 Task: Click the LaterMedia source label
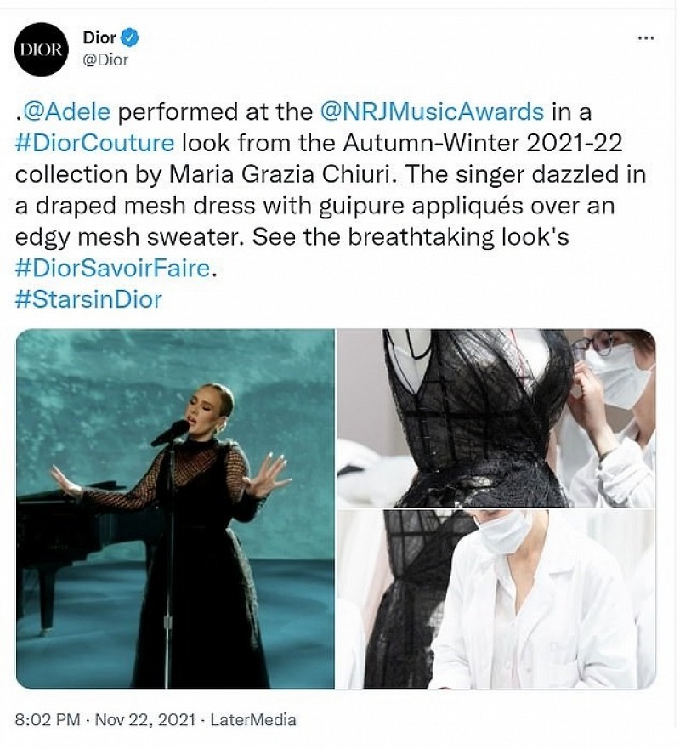pos(253,719)
